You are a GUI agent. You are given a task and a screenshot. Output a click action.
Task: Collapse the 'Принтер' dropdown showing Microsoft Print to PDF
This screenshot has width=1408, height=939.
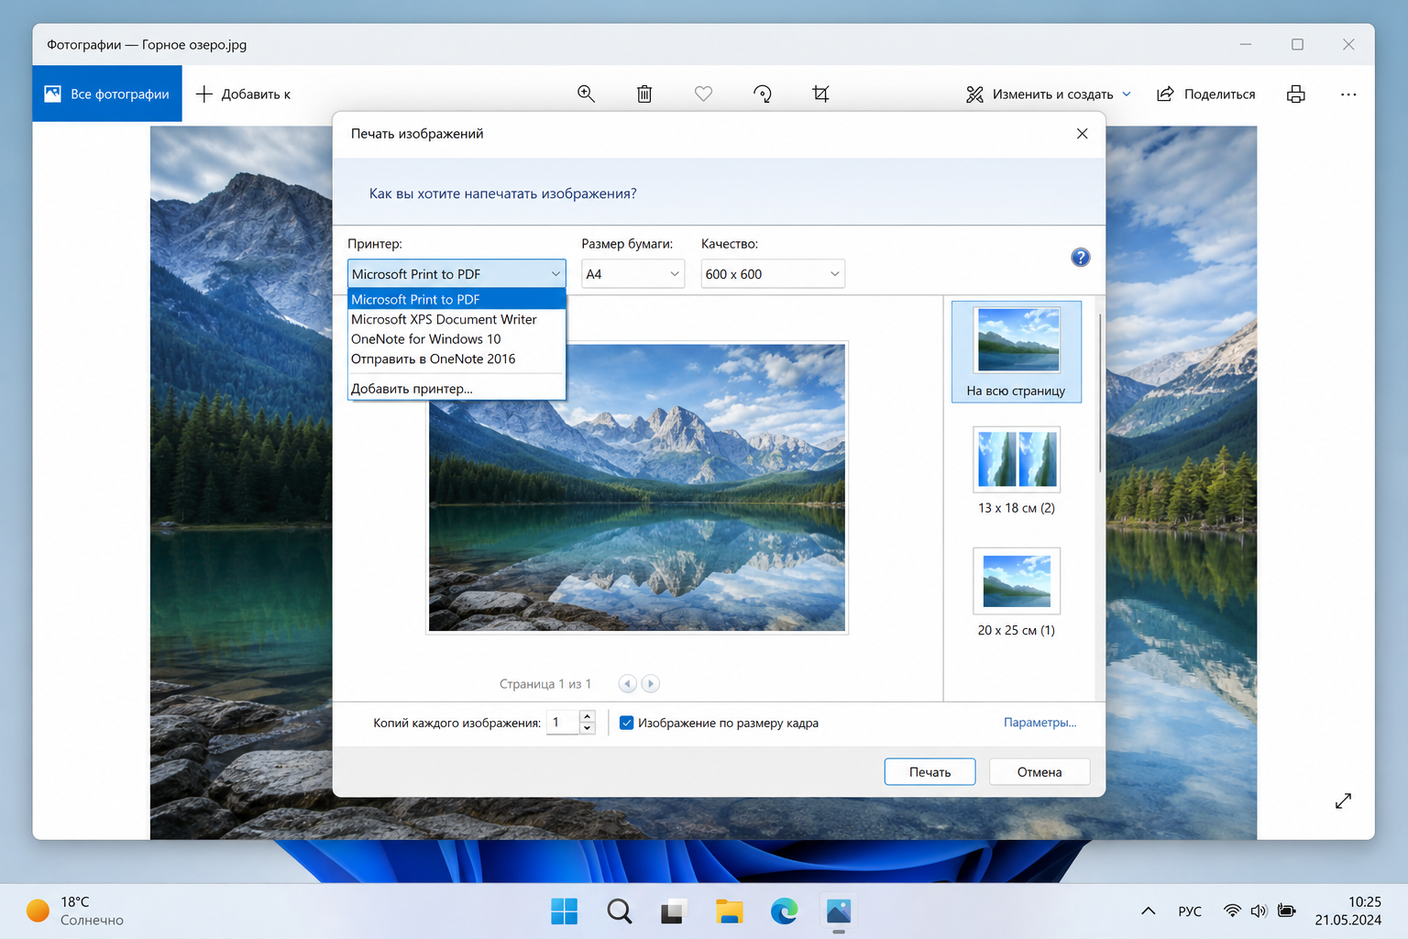coord(456,274)
